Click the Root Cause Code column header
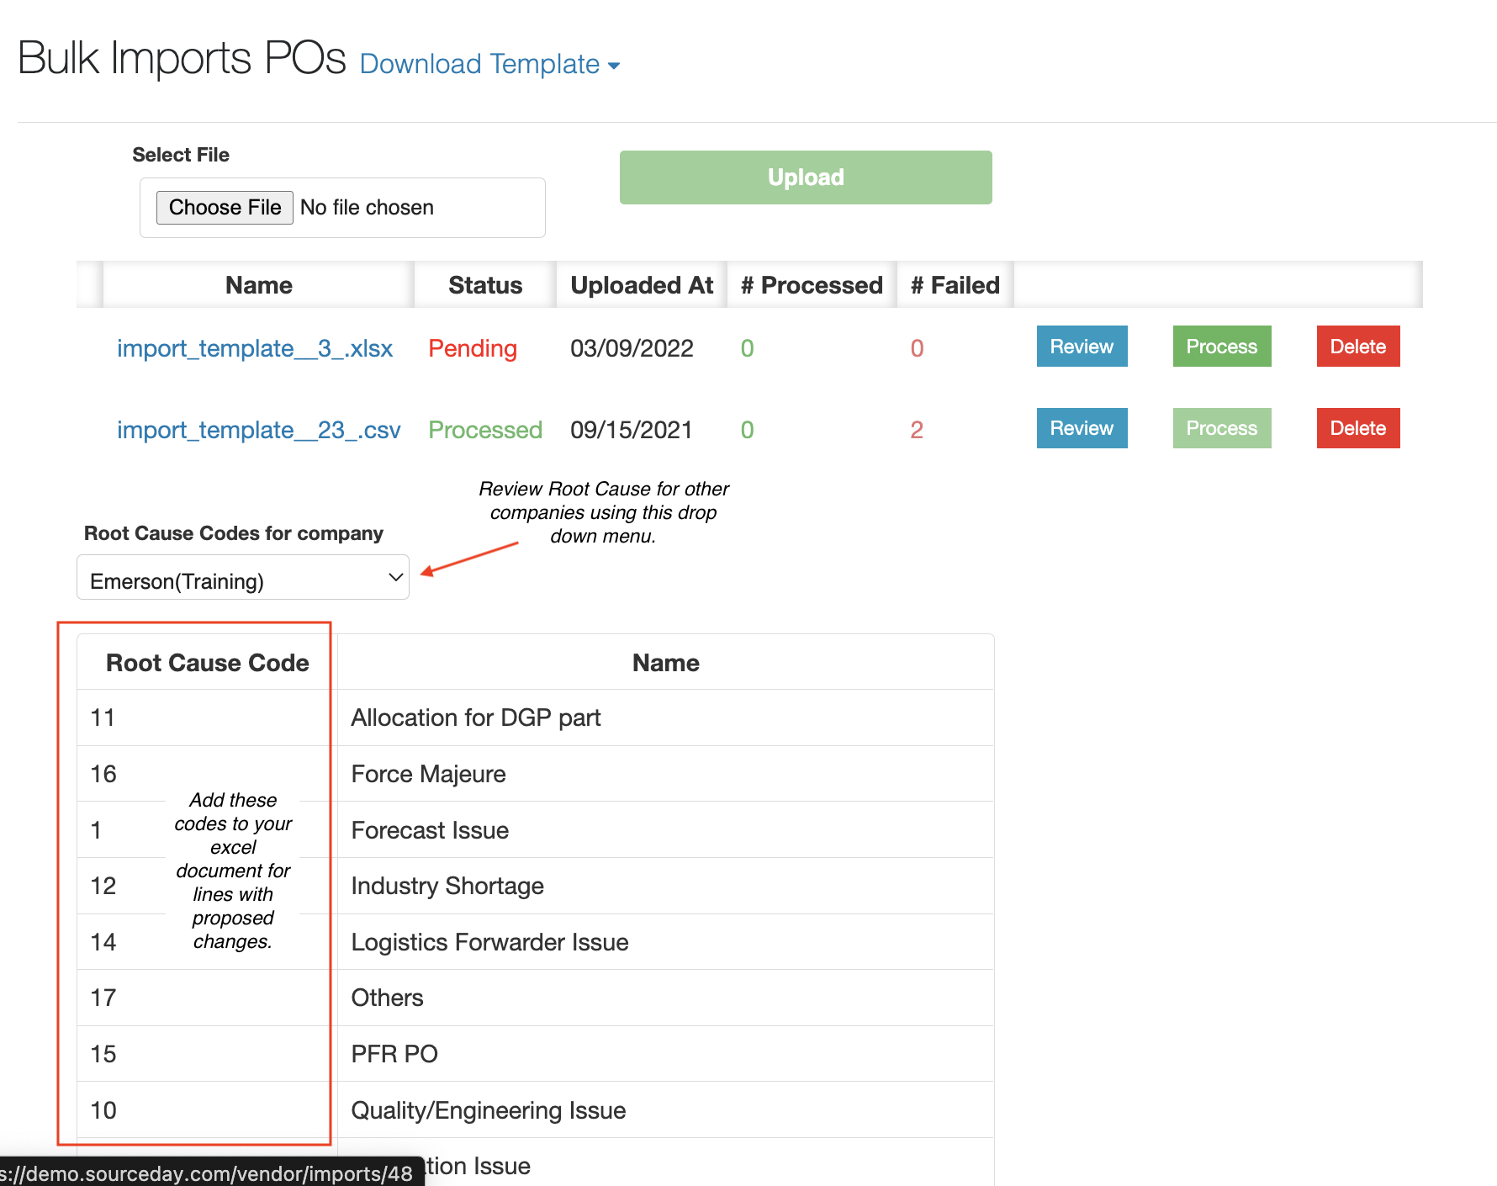This screenshot has height=1186, width=1497. [207, 663]
